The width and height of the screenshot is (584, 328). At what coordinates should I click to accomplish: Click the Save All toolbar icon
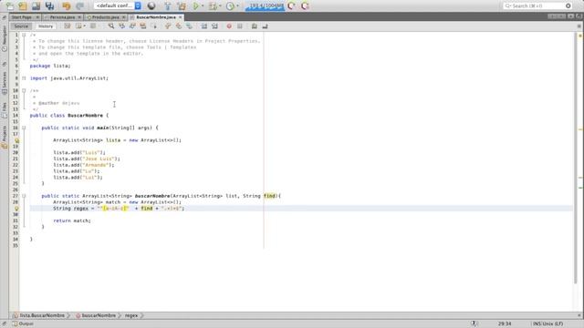tap(49, 6)
